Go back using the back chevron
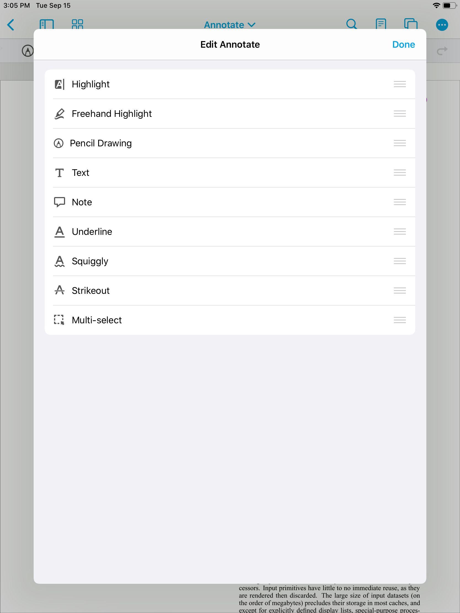The width and height of the screenshot is (460, 613). 10,25
